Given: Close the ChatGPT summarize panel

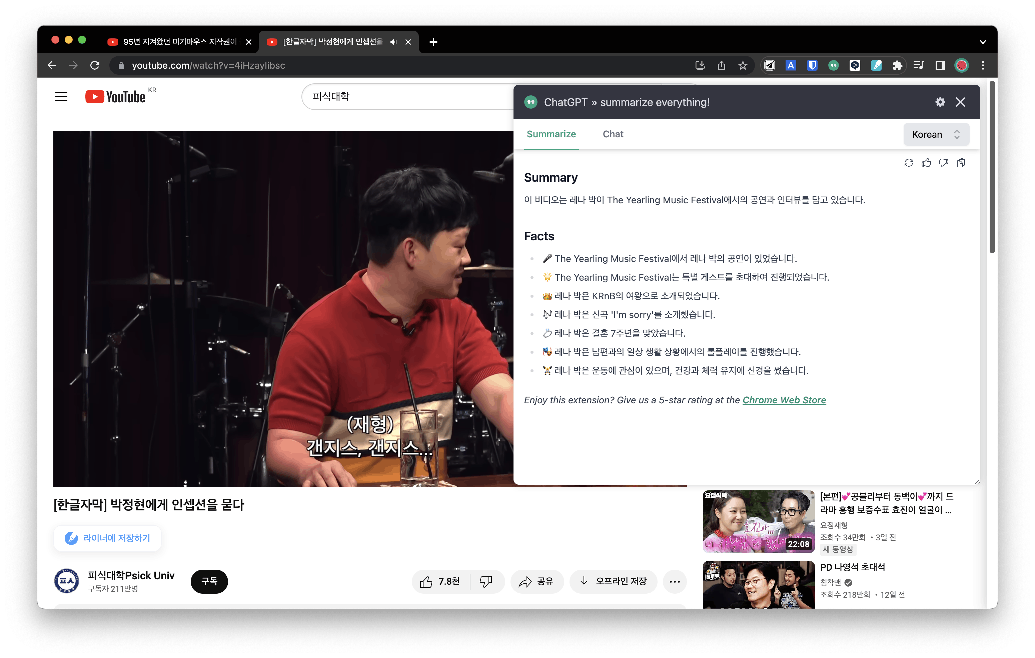Looking at the screenshot, I should click(960, 102).
